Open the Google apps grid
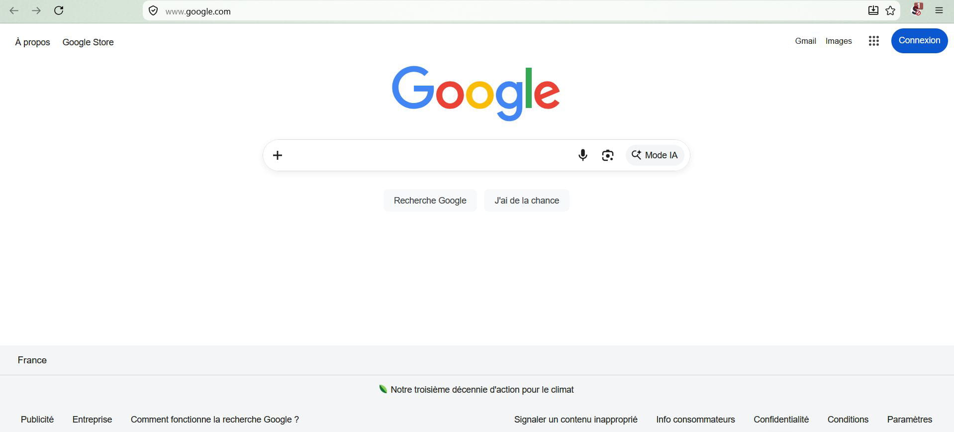Screen dimensions: 954x432 874,41
